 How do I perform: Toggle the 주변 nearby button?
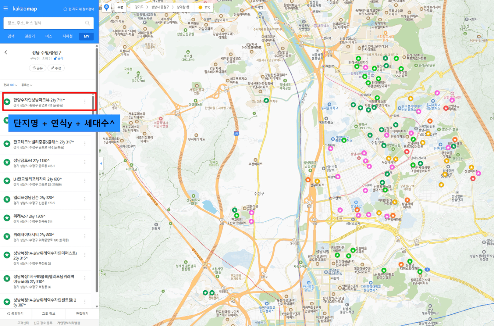120,7
